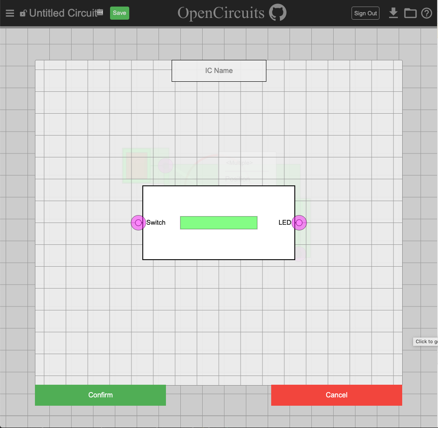Open the side menu with the hamburger icon

point(10,13)
